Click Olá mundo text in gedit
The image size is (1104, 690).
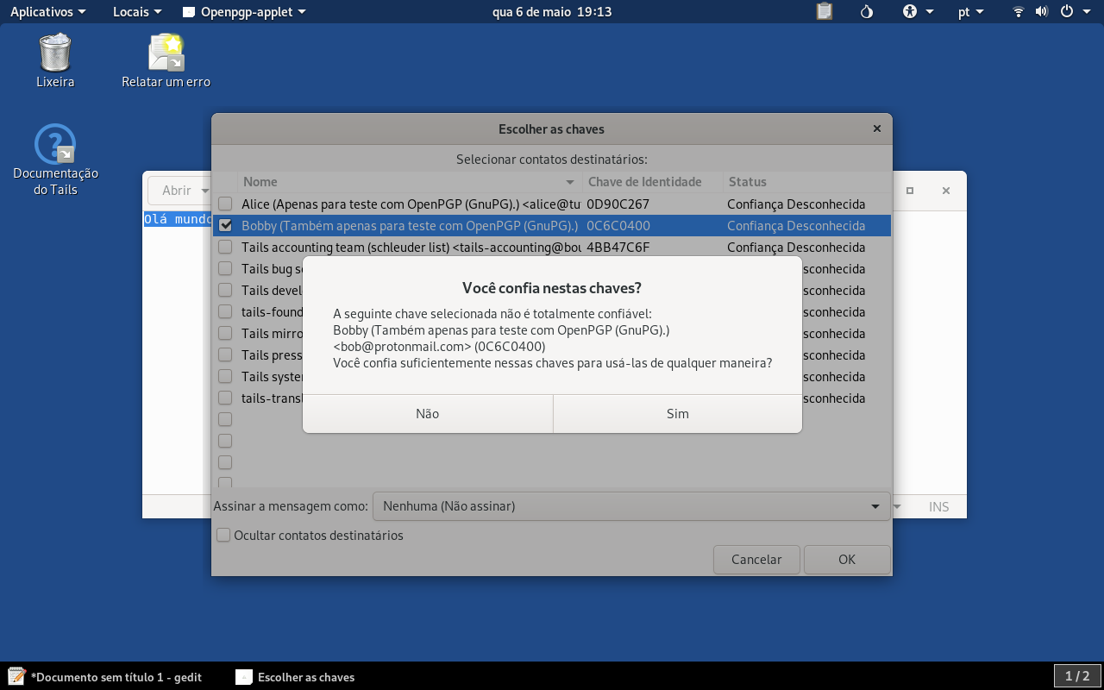tap(178, 219)
